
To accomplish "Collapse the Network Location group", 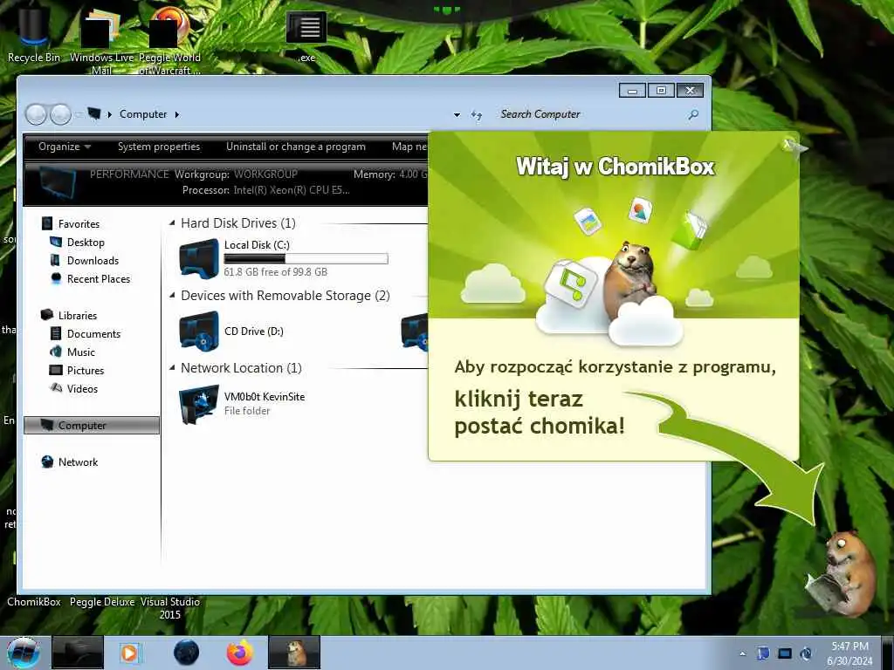I will coord(172,367).
